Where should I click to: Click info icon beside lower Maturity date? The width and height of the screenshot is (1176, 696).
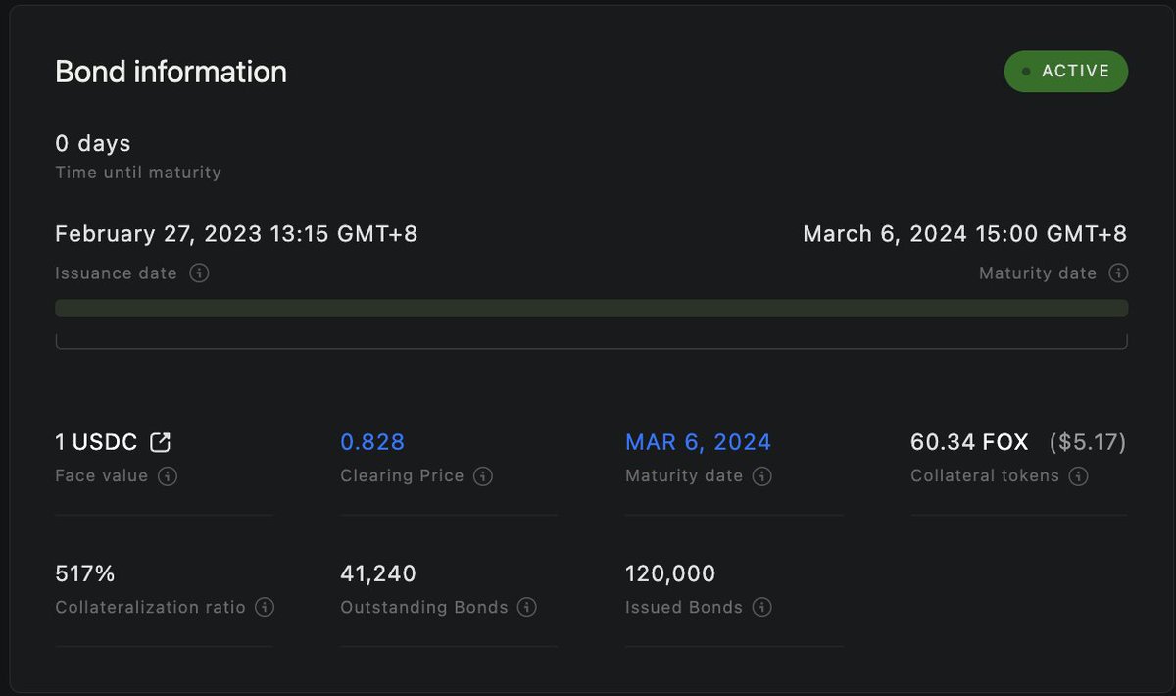762,476
